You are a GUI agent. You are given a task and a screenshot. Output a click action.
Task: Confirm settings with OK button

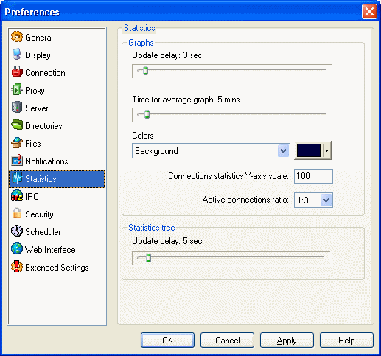[167, 341]
